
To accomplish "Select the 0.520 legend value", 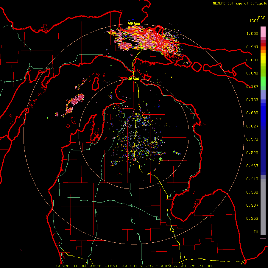I will 252,153.
